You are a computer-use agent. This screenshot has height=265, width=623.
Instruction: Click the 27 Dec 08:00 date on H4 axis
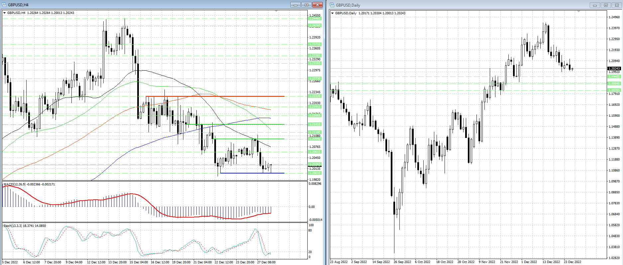tap(266, 262)
